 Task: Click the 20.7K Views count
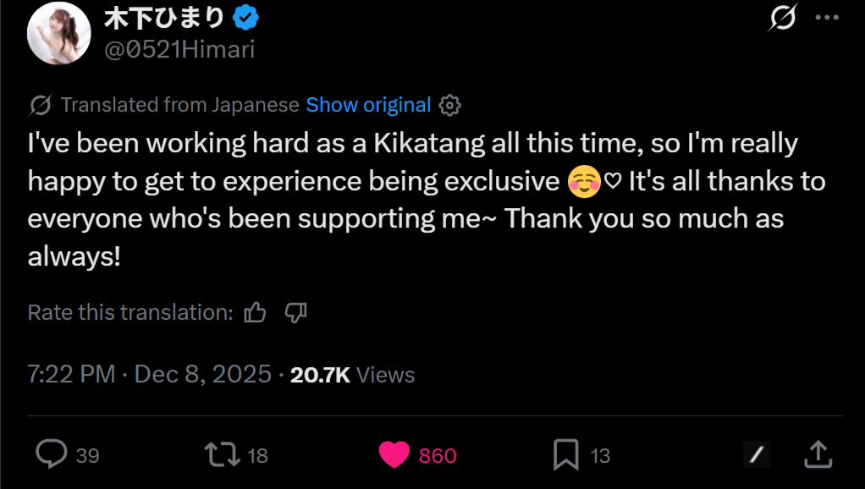(x=352, y=374)
